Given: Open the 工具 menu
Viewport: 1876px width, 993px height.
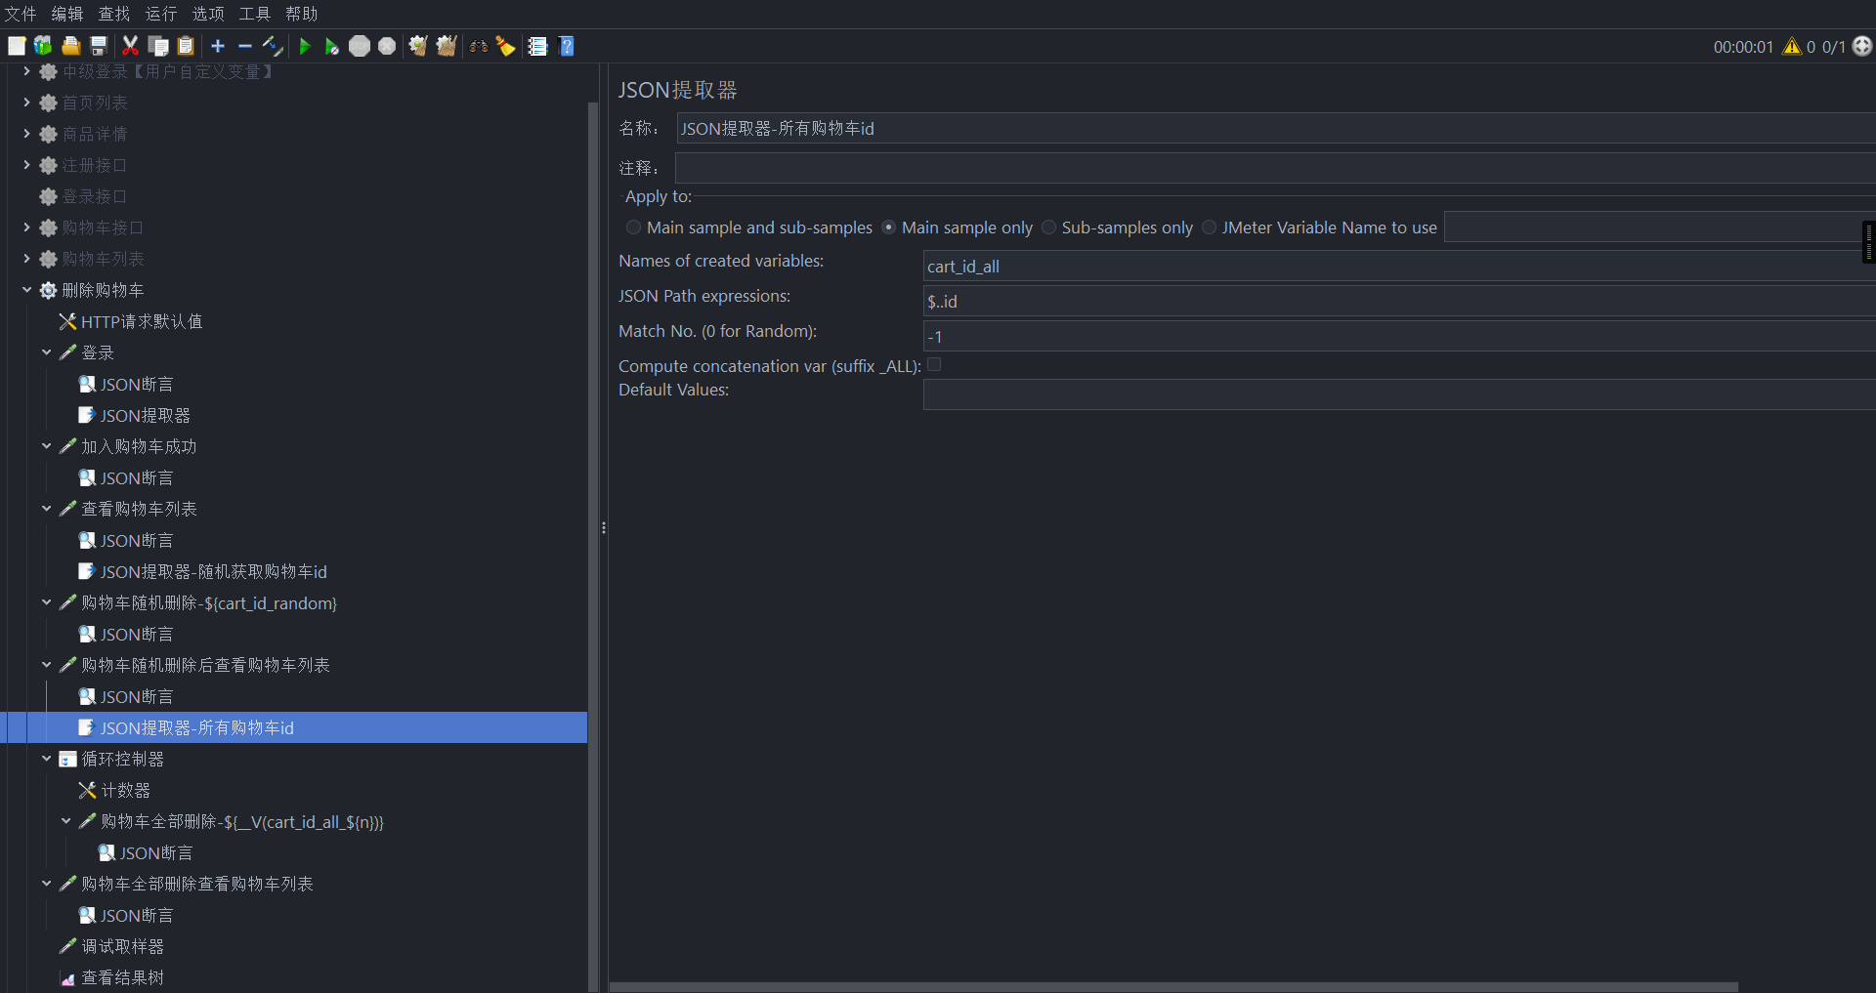Looking at the screenshot, I should tap(255, 14).
